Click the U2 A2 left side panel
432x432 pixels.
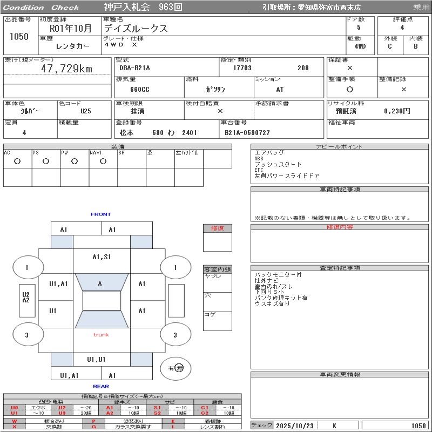[25, 297]
